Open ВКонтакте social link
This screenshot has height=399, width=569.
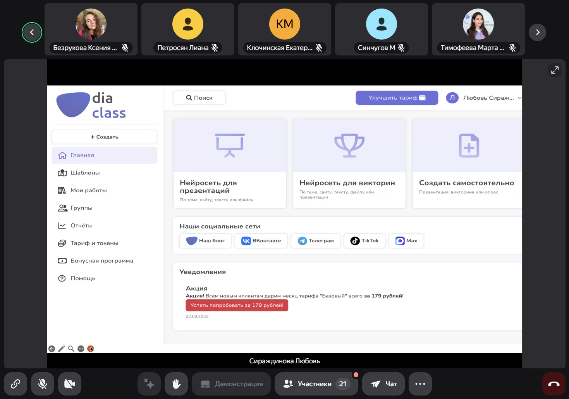coord(261,241)
